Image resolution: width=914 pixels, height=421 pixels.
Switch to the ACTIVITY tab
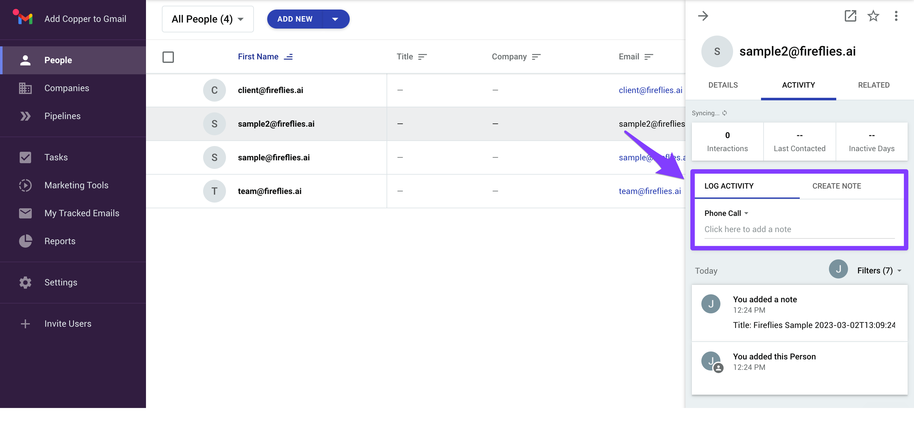point(798,85)
